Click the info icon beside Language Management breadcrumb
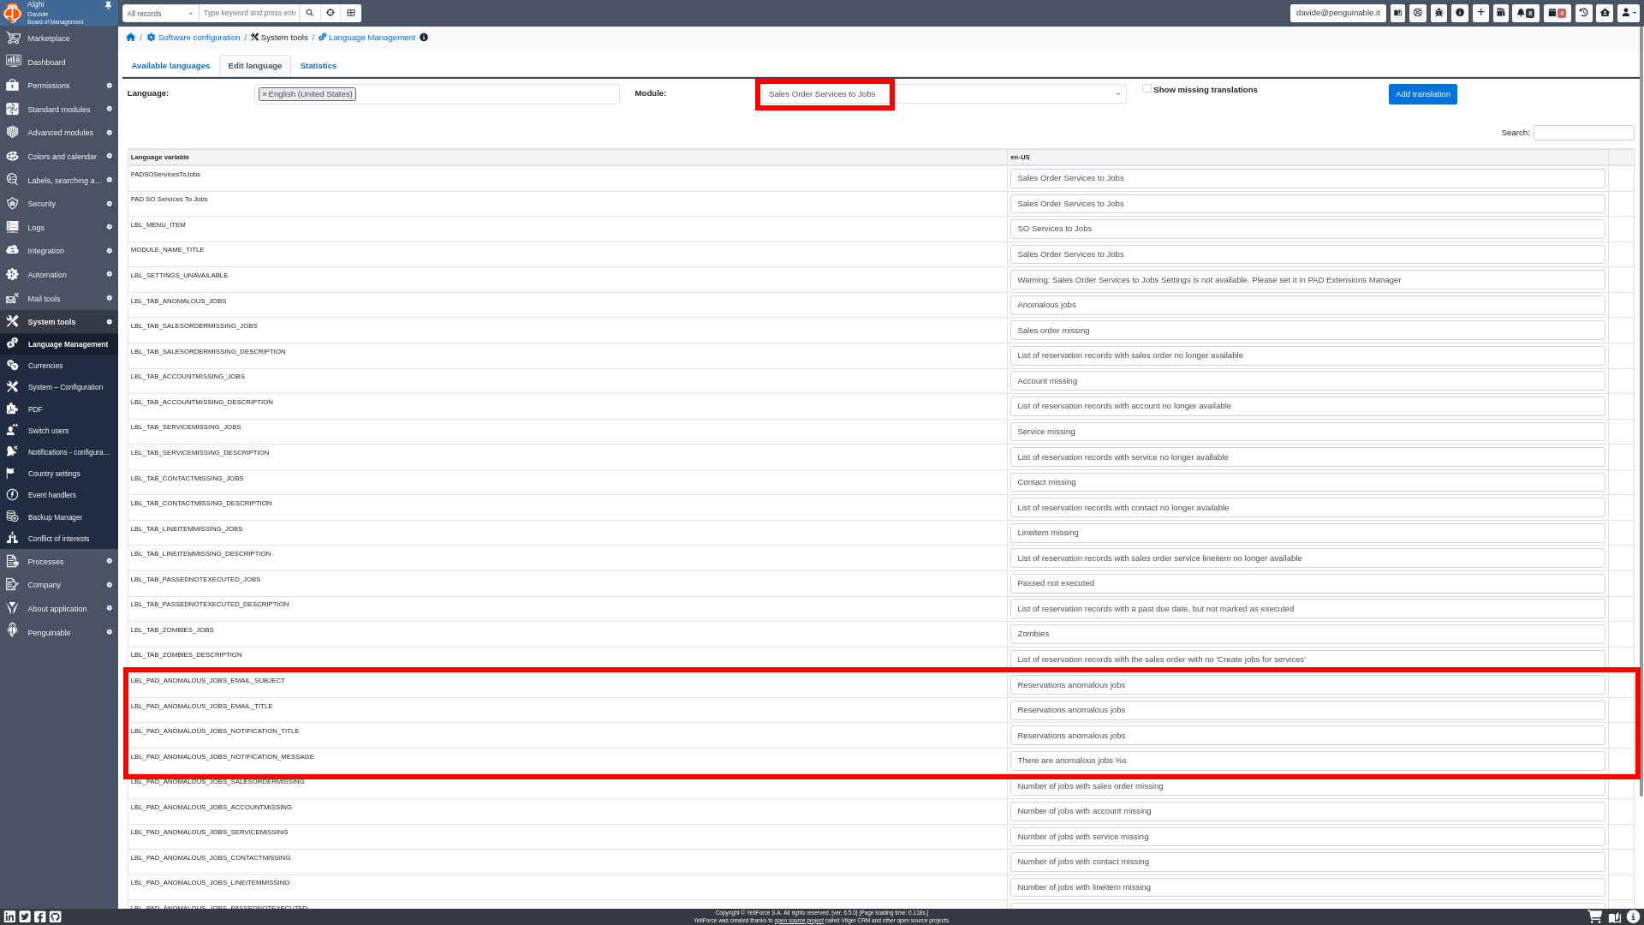The width and height of the screenshot is (1644, 925). click(424, 38)
